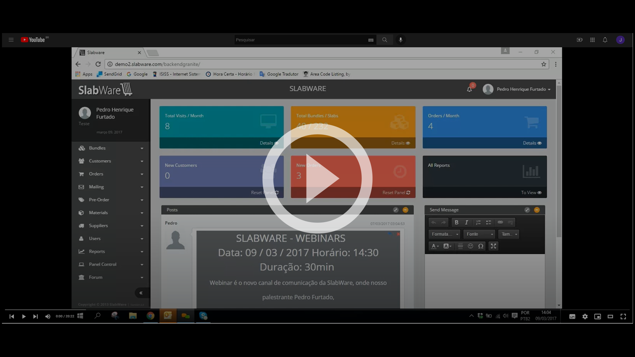Open the Tamanho size dropdown in editor
This screenshot has width=635, height=357.
(509, 234)
